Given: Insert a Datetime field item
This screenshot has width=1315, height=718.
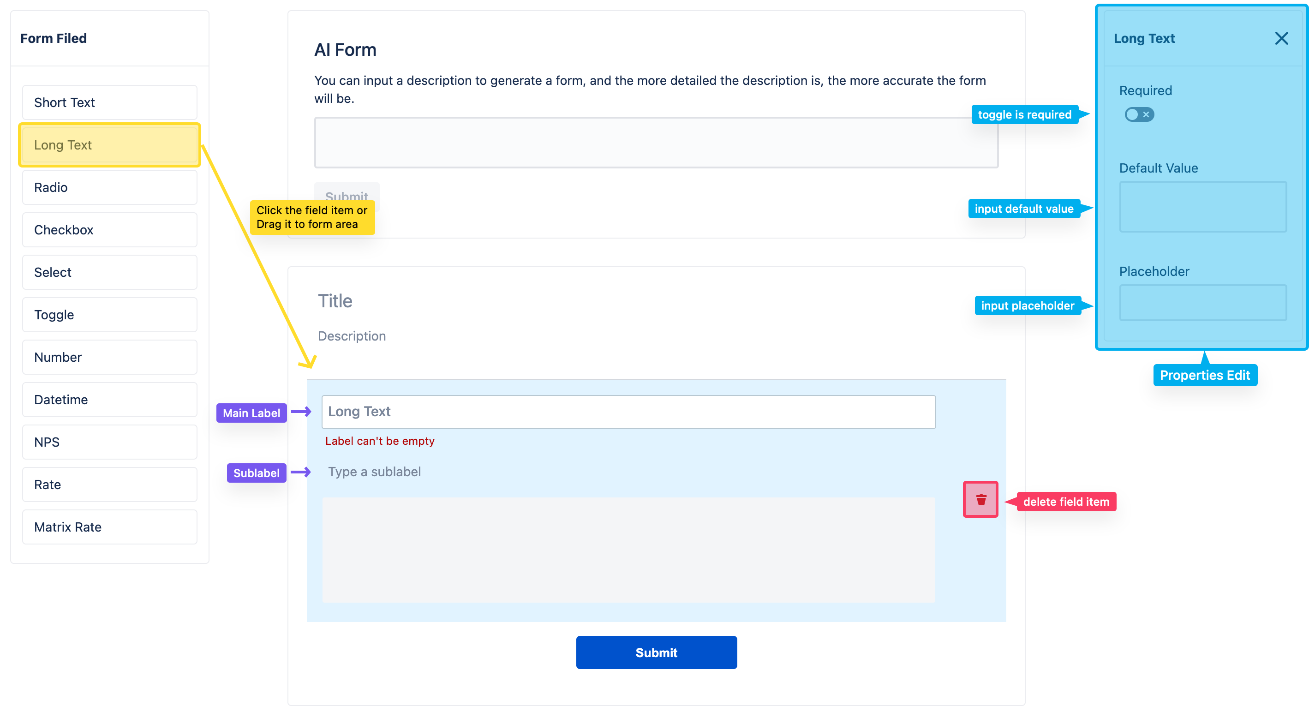Looking at the screenshot, I should coord(110,399).
